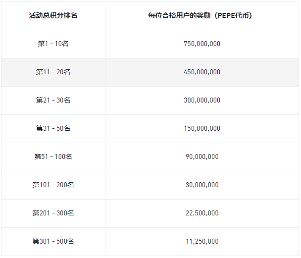Select the 150,000,000 reward value

201,128
